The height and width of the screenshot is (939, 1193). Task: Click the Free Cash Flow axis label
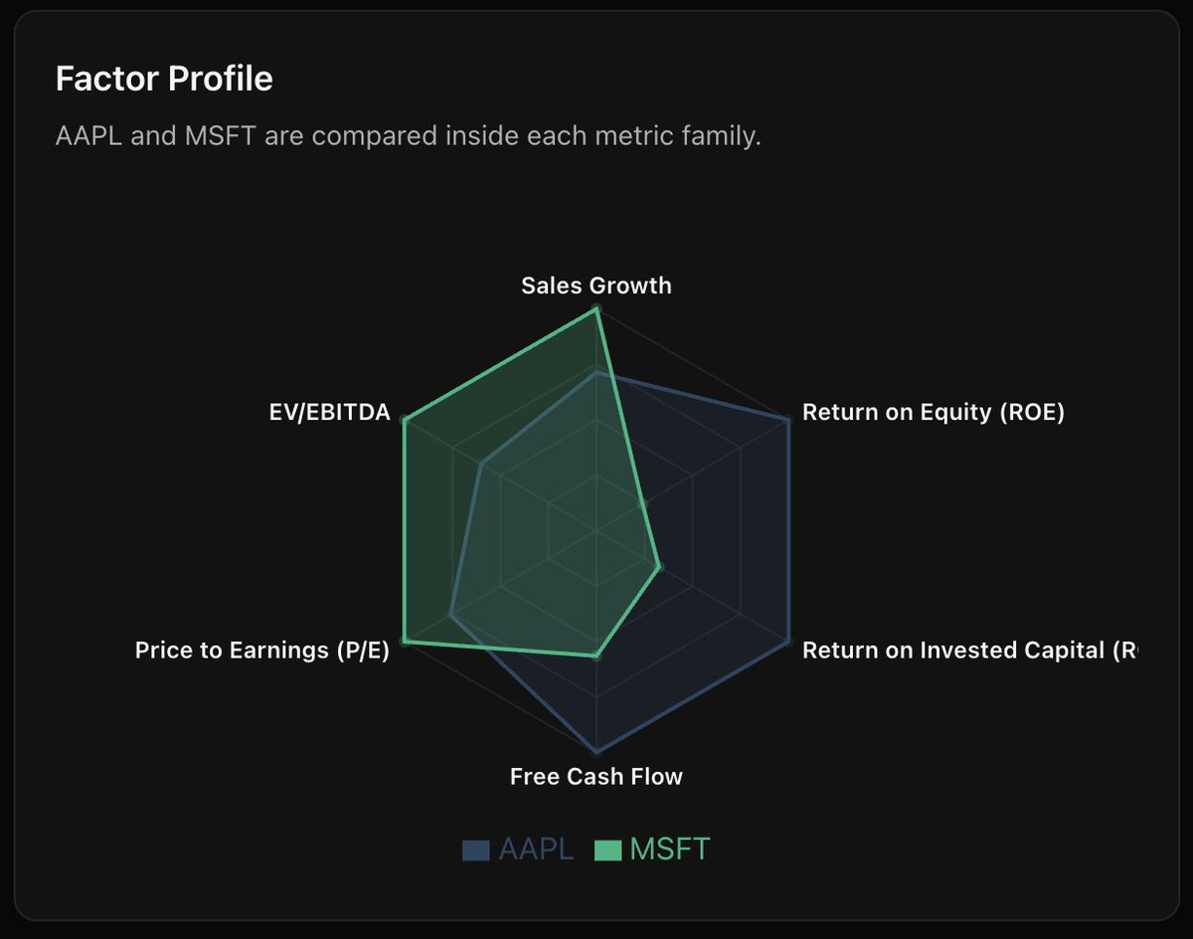click(596, 776)
